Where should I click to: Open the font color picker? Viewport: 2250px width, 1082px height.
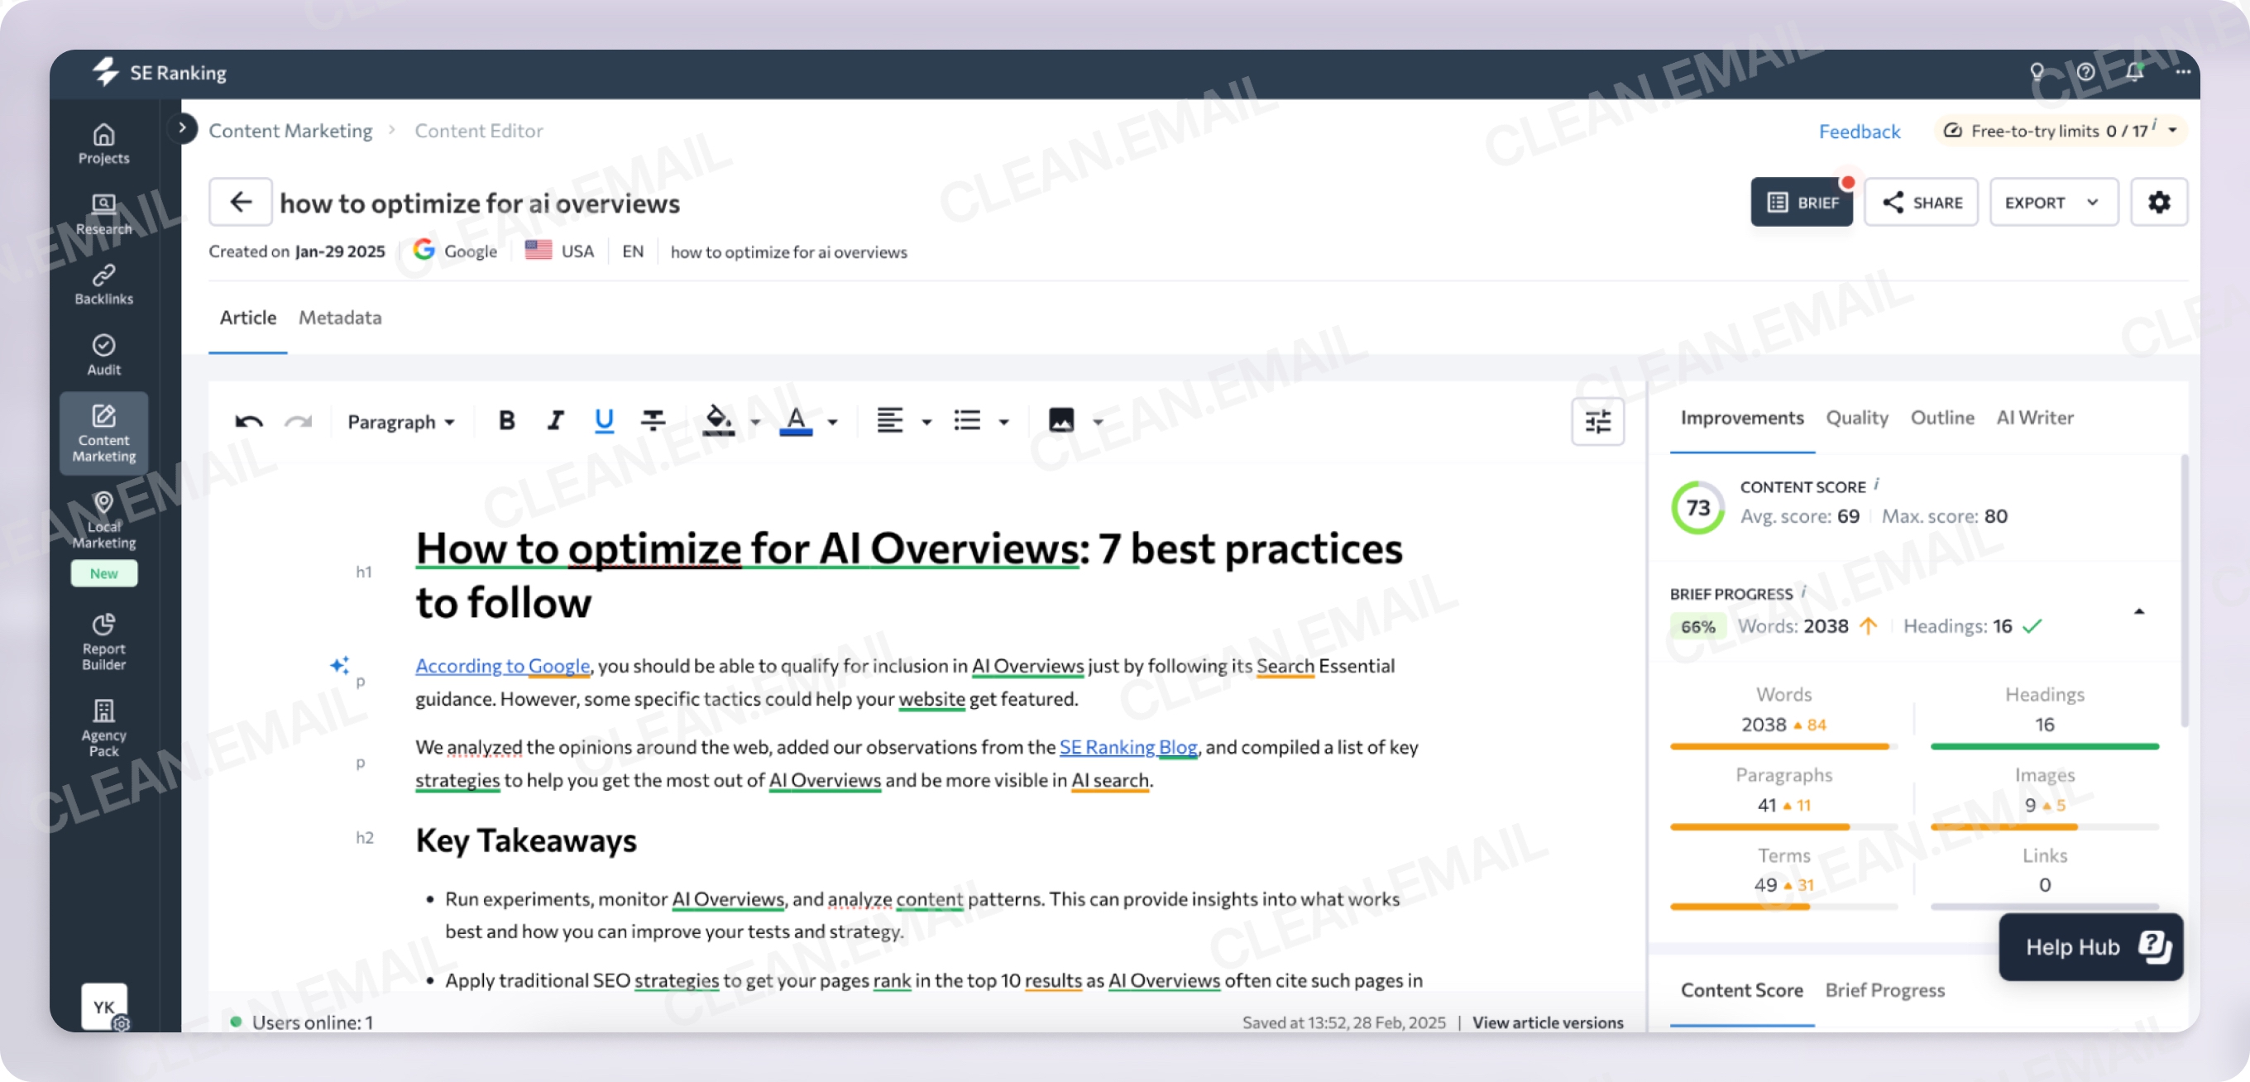[x=794, y=421]
